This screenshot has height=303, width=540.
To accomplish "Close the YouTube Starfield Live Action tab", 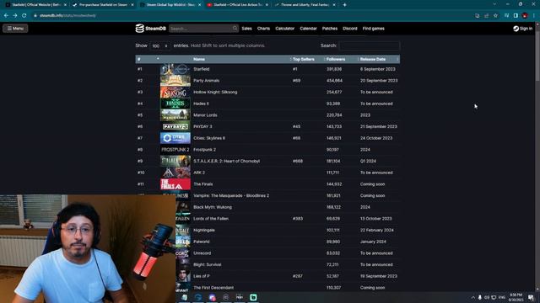I will click(x=267, y=5).
